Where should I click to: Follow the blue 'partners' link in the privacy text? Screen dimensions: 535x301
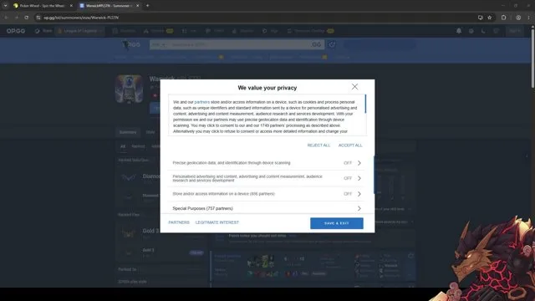tap(202, 102)
